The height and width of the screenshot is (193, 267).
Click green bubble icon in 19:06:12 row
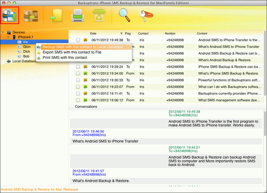click(x=85, y=100)
